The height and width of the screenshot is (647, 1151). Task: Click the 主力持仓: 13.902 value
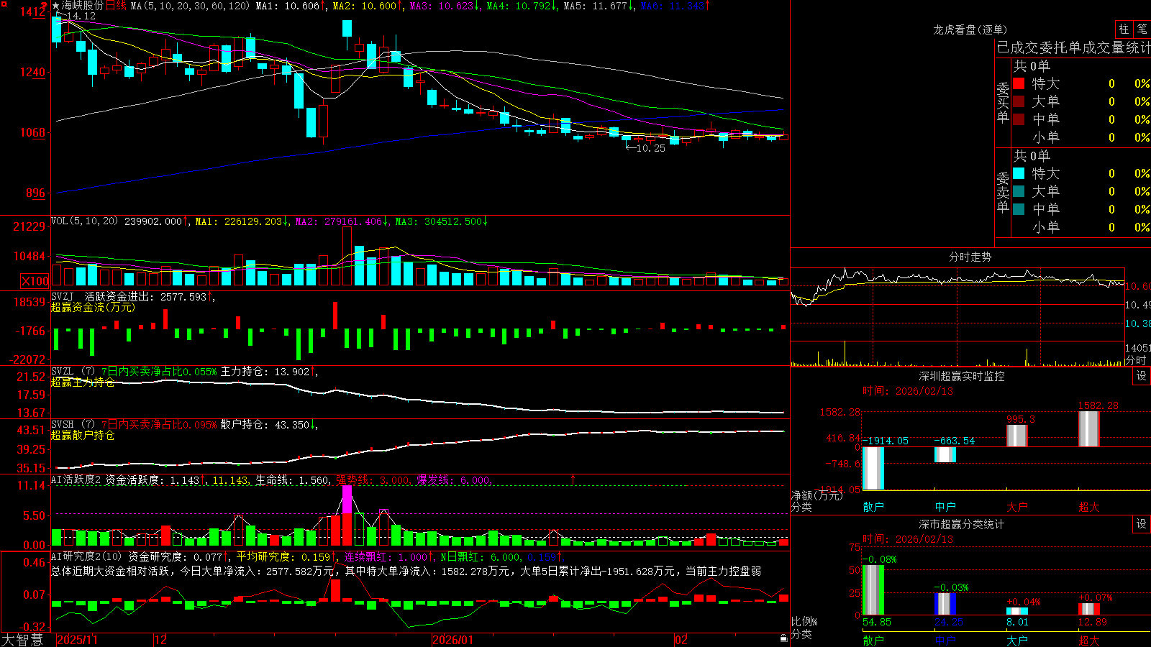[x=265, y=372]
